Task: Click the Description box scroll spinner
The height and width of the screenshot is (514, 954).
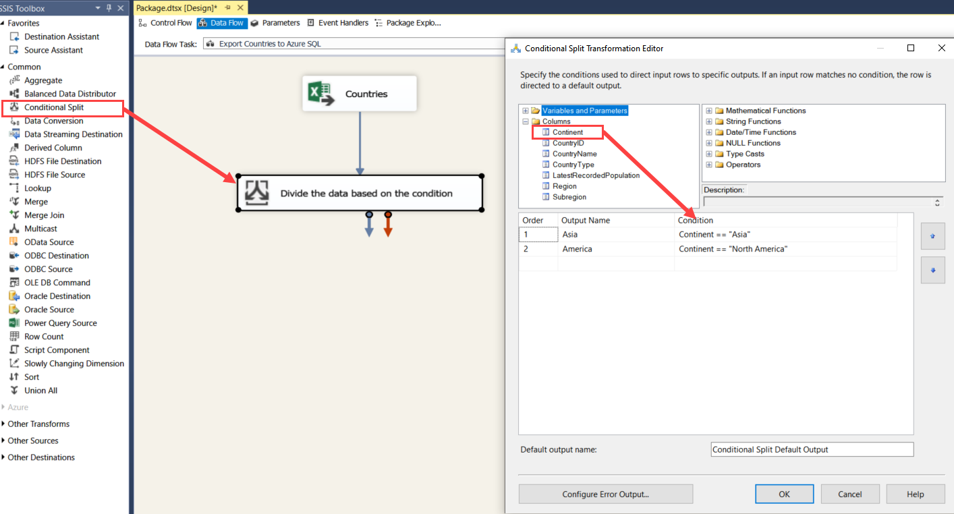Action: click(938, 202)
